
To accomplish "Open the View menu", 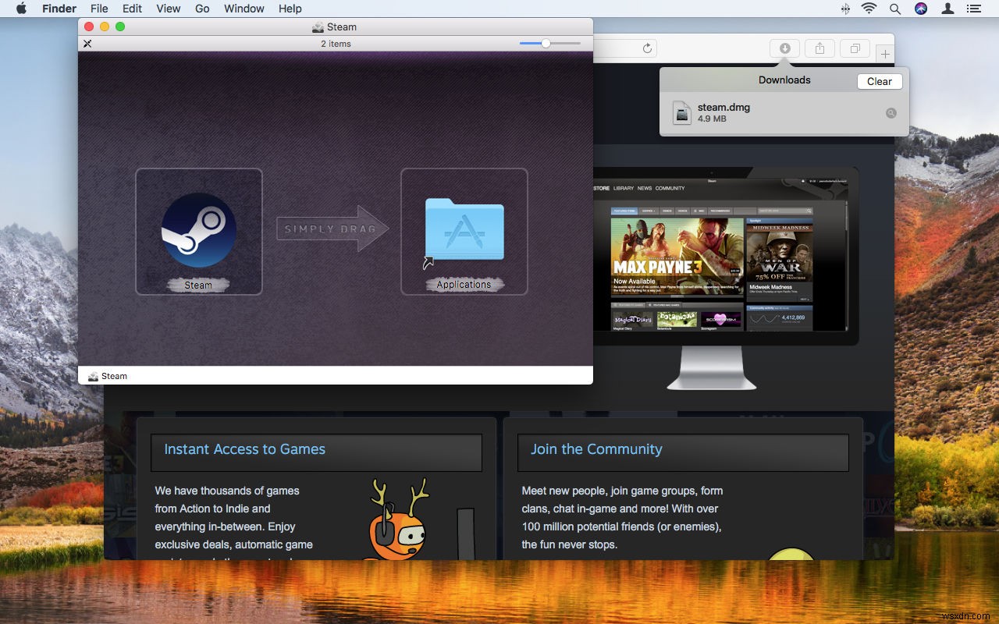I will (168, 9).
